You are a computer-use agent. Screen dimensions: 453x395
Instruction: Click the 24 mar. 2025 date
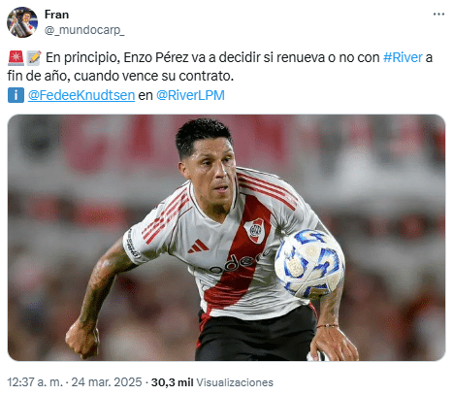(x=107, y=382)
